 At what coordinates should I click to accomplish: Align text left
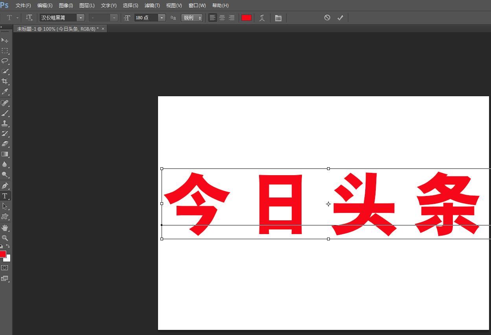213,18
